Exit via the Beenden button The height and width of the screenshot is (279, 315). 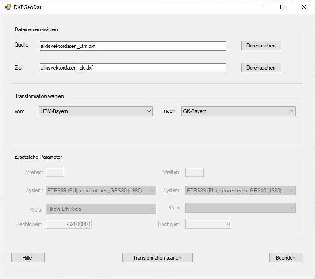click(x=286, y=258)
